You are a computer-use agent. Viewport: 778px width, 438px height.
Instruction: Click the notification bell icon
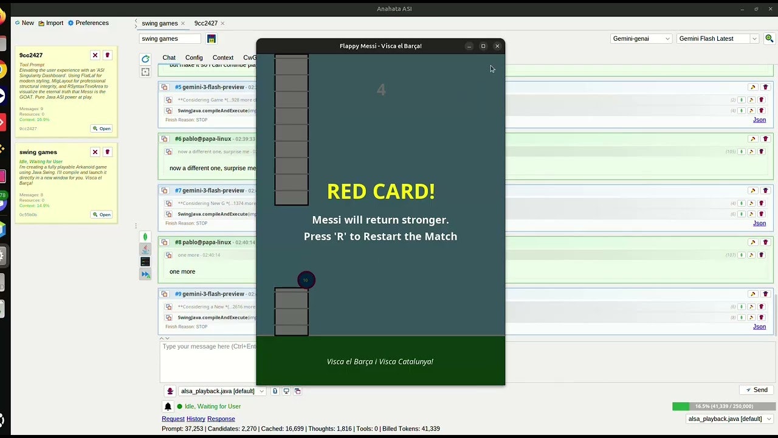coord(168,406)
